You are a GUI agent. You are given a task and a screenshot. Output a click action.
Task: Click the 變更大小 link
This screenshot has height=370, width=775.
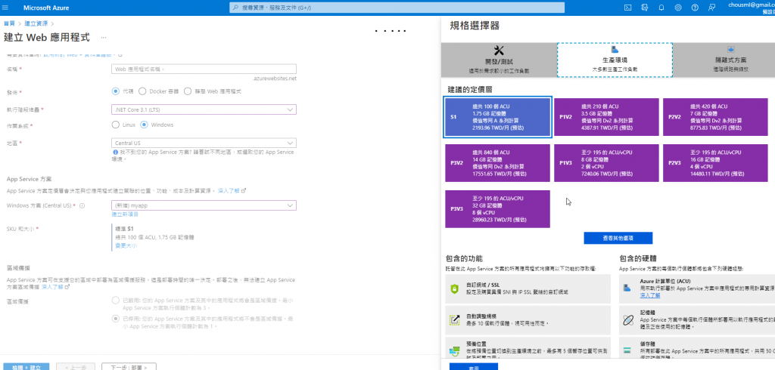point(126,245)
